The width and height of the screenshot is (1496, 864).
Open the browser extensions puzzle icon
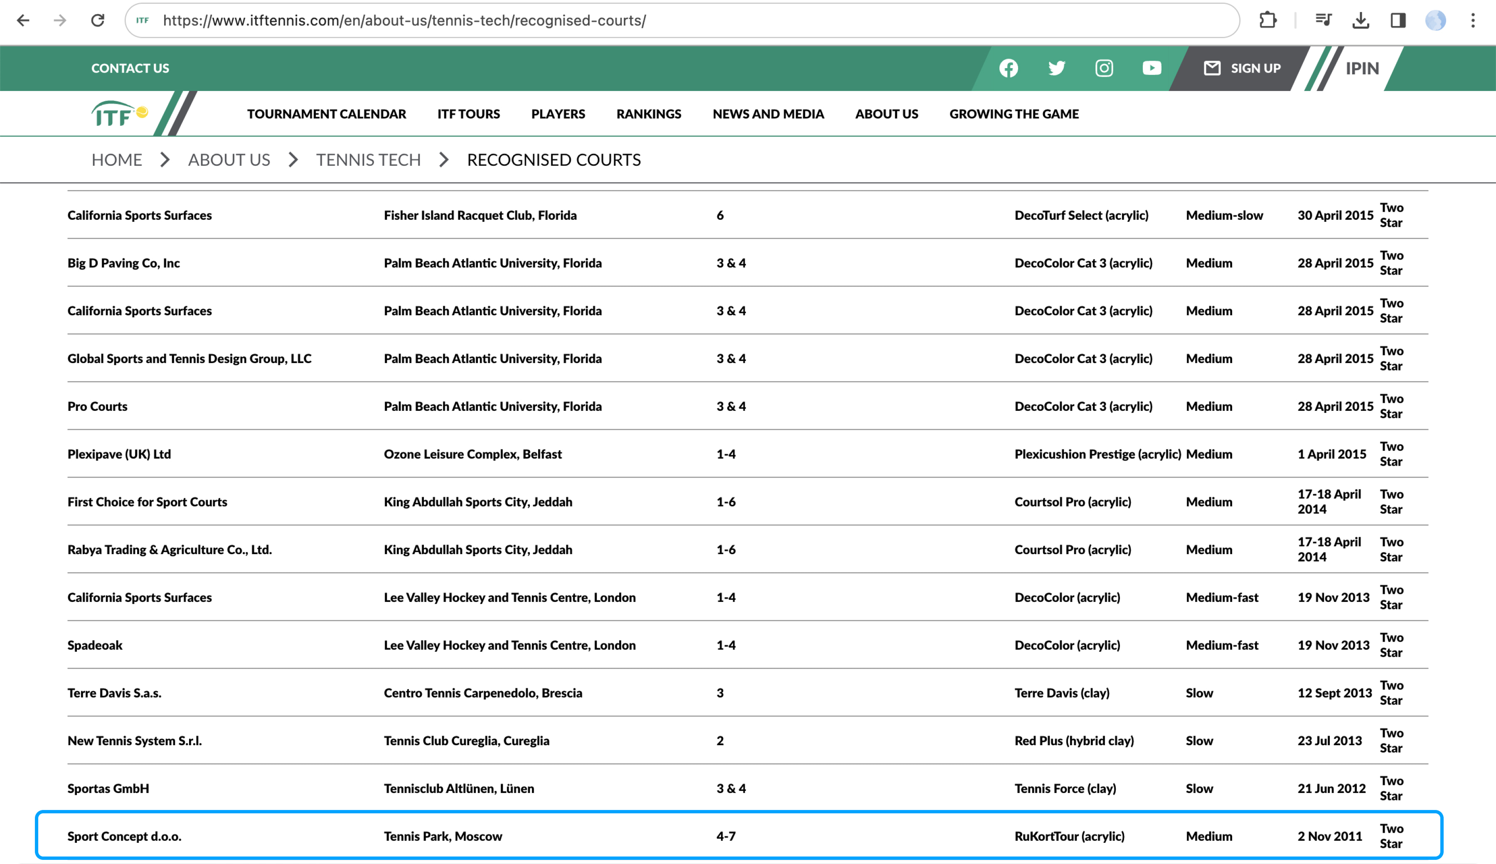pos(1267,21)
